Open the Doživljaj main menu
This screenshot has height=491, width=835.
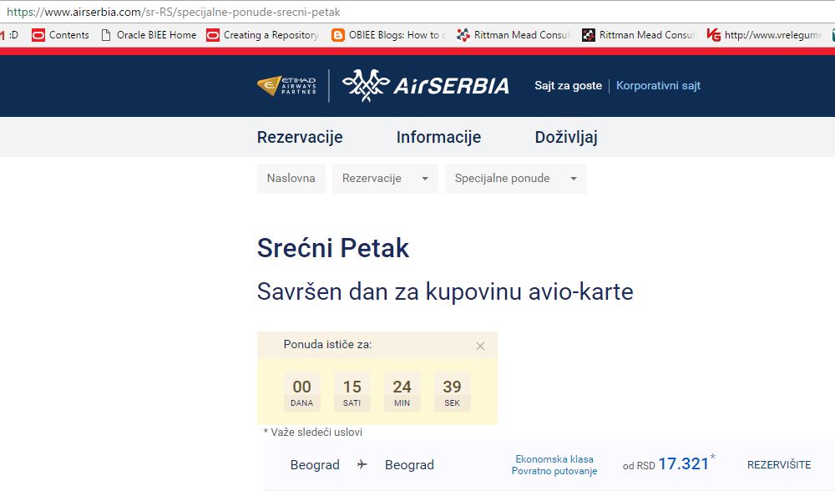point(566,138)
